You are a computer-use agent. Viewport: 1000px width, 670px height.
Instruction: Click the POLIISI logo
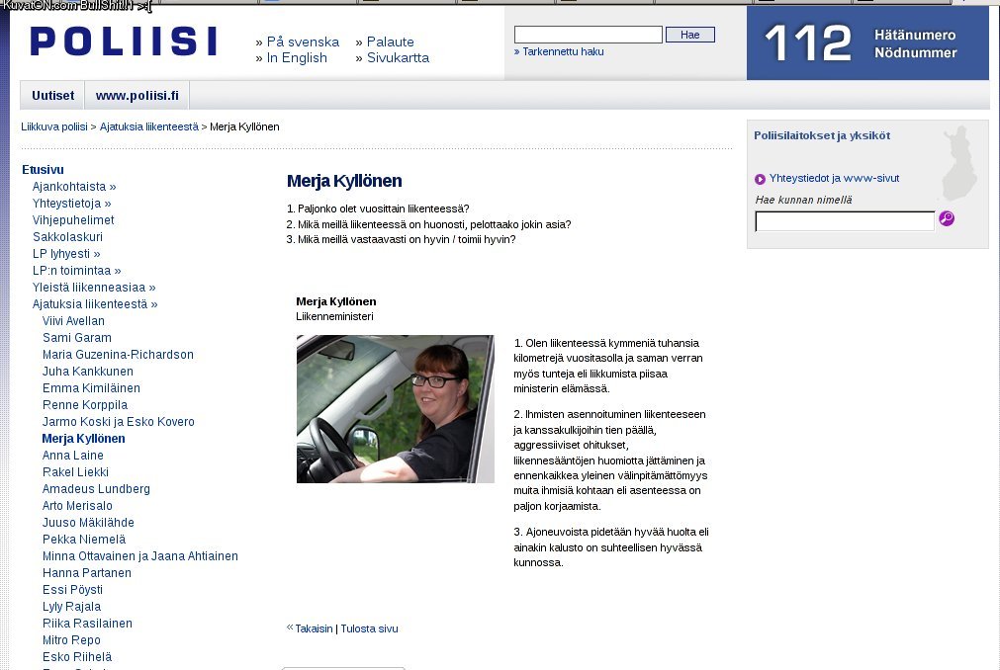coord(124,42)
